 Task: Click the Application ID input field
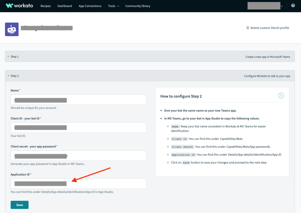coord(79,184)
